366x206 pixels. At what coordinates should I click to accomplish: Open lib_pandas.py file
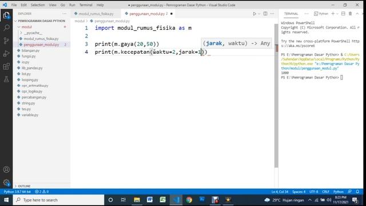[x=32, y=68]
